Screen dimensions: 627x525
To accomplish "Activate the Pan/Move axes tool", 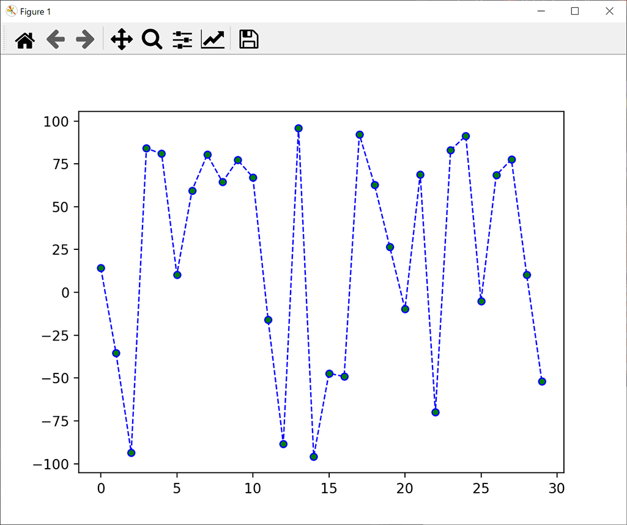I will coord(122,39).
